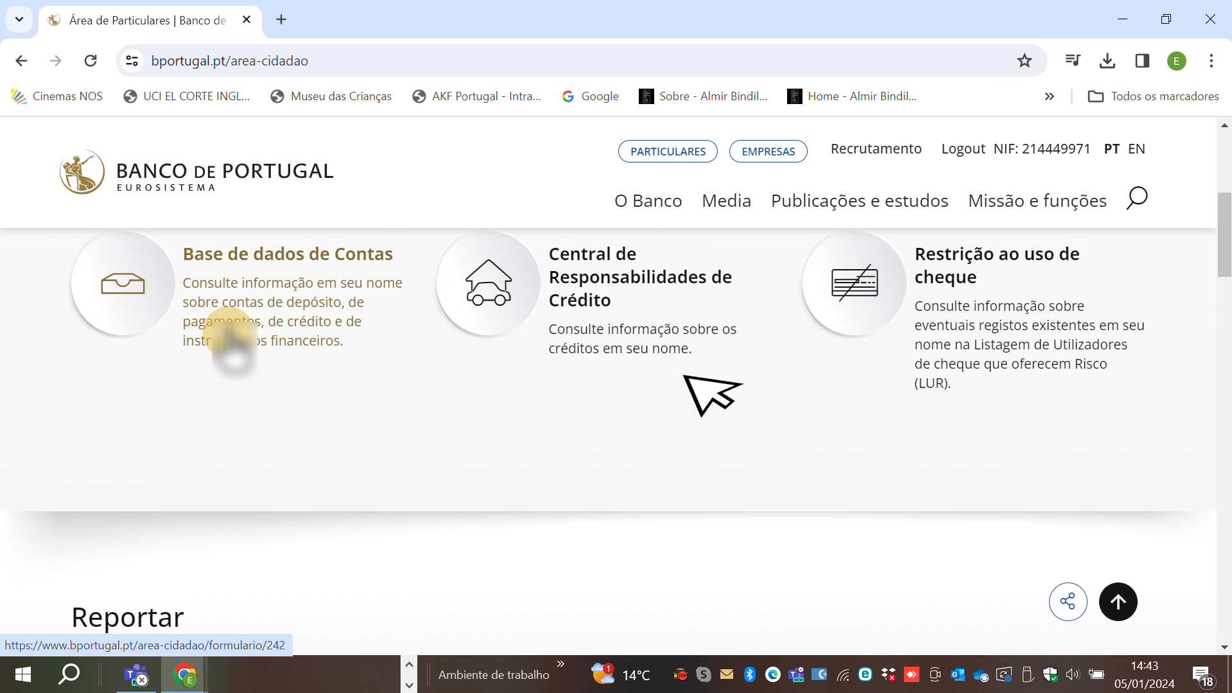This screenshot has width=1232, height=693.
Task: Open the Central de Responsabilidades de Crédito car-house icon
Action: coord(488,283)
